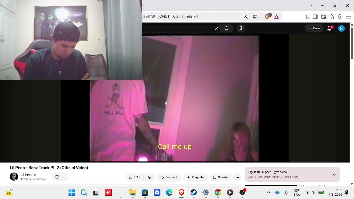354x199 pixels.
Task: Open the Brave Rewards triangle icon
Action: 277,17
